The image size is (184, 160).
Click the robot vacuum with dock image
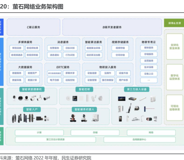pos(95,118)
